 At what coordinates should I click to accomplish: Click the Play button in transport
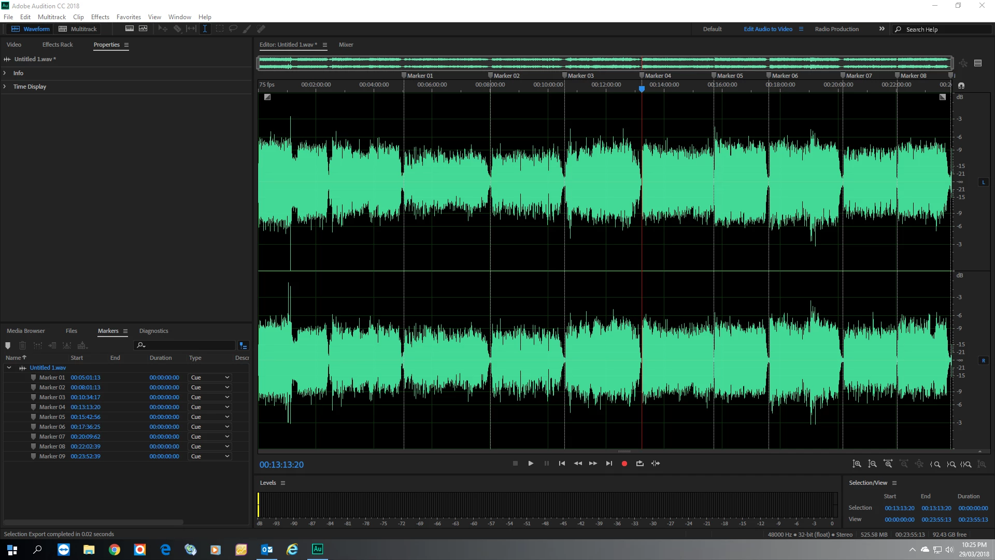(531, 464)
